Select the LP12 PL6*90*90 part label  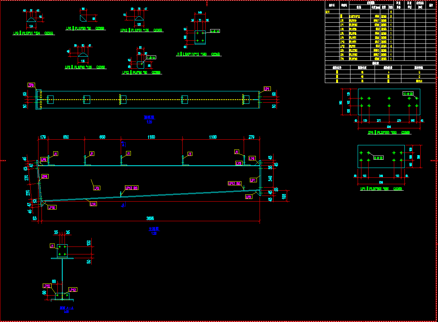141,72
